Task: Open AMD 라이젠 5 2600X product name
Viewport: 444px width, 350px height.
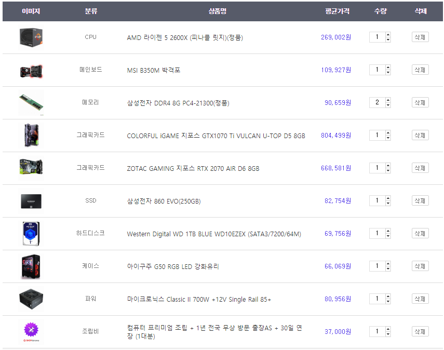Action: click(185, 37)
